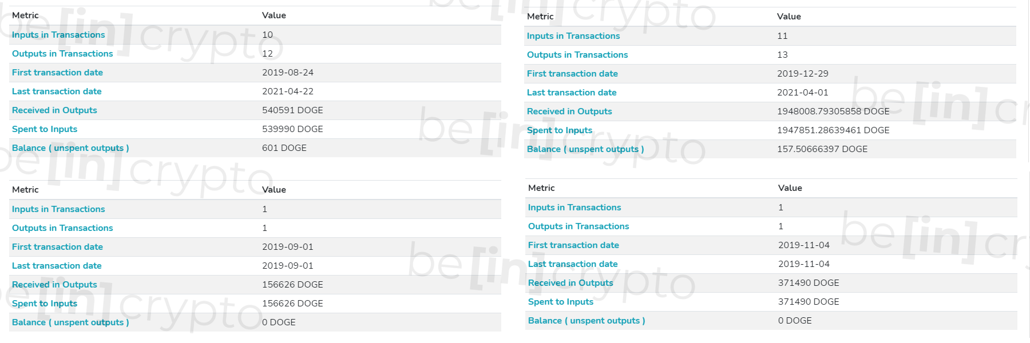Open Spent to Inputs link for 371490 DOGE

(561, 302)
